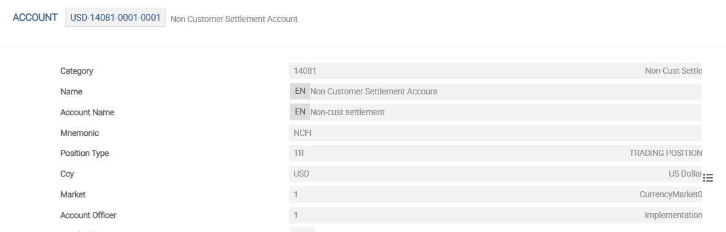Image resolution: width=726 pixels, height=232 pixels.
Task: Click the account ID box USD-14081-0001-0001
Action: (115, 18)
